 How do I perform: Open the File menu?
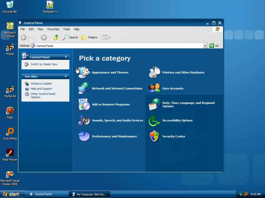pos(23,29)
